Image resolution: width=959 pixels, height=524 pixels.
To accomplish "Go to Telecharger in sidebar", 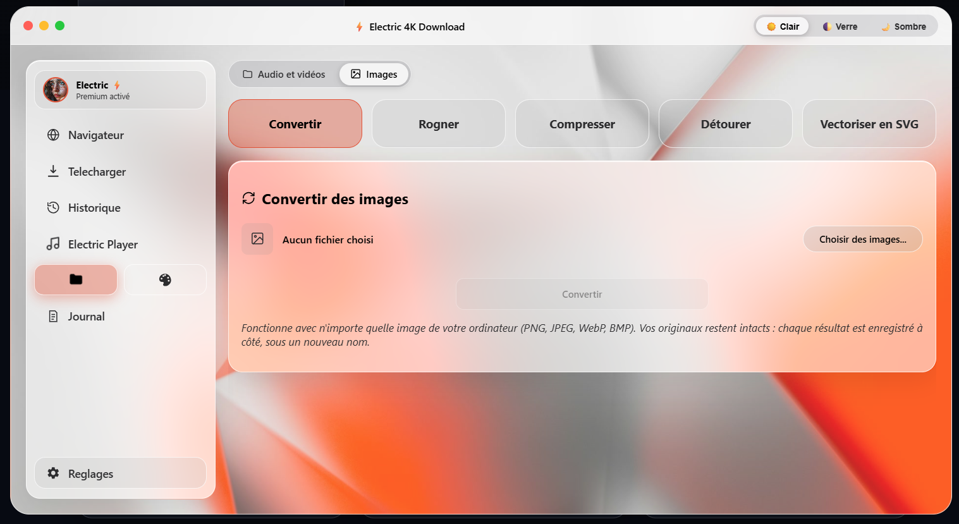I will tap(120, 171).
